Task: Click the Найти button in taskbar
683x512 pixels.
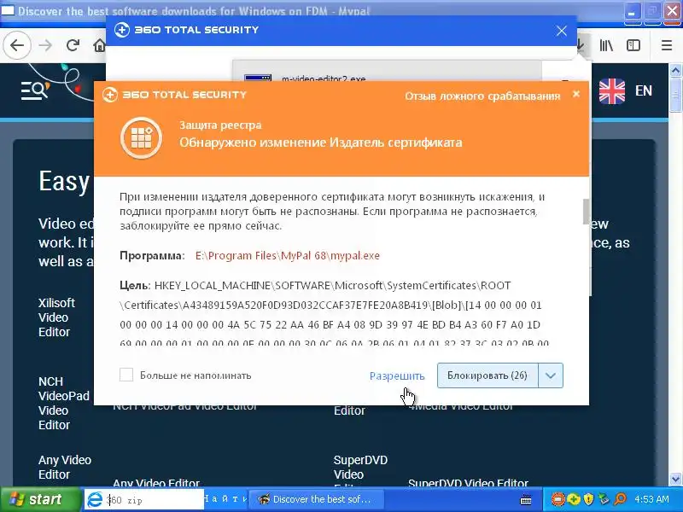Action: tap(225, 499)
